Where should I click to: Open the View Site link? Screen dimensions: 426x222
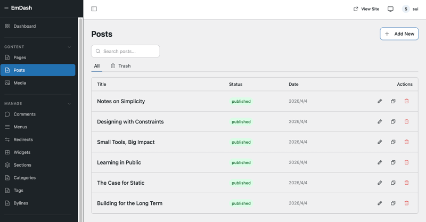point(366,9)
